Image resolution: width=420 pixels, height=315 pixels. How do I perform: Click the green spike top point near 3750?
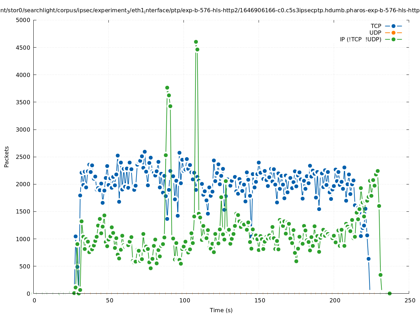click(167, 88)
